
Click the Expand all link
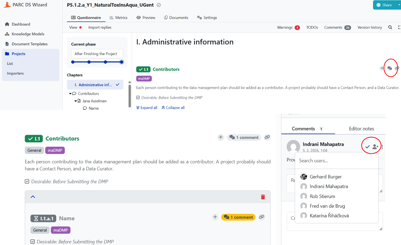(x=147, y=108)
